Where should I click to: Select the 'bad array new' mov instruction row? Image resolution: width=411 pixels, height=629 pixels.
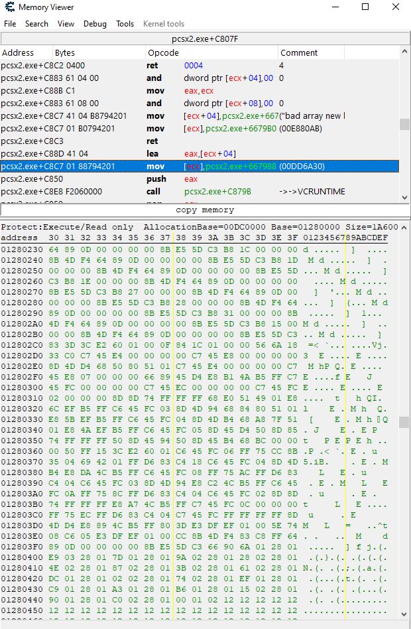tap(200, 116)
